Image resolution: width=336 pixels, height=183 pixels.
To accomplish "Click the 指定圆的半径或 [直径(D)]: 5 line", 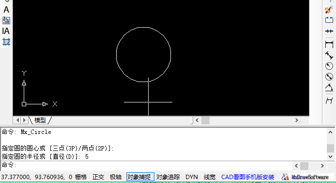I will [45, 157].
